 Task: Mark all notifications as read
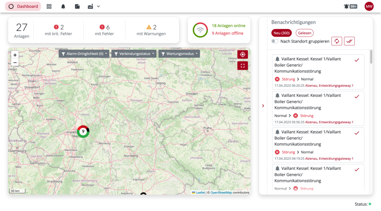tap(349, 41)
